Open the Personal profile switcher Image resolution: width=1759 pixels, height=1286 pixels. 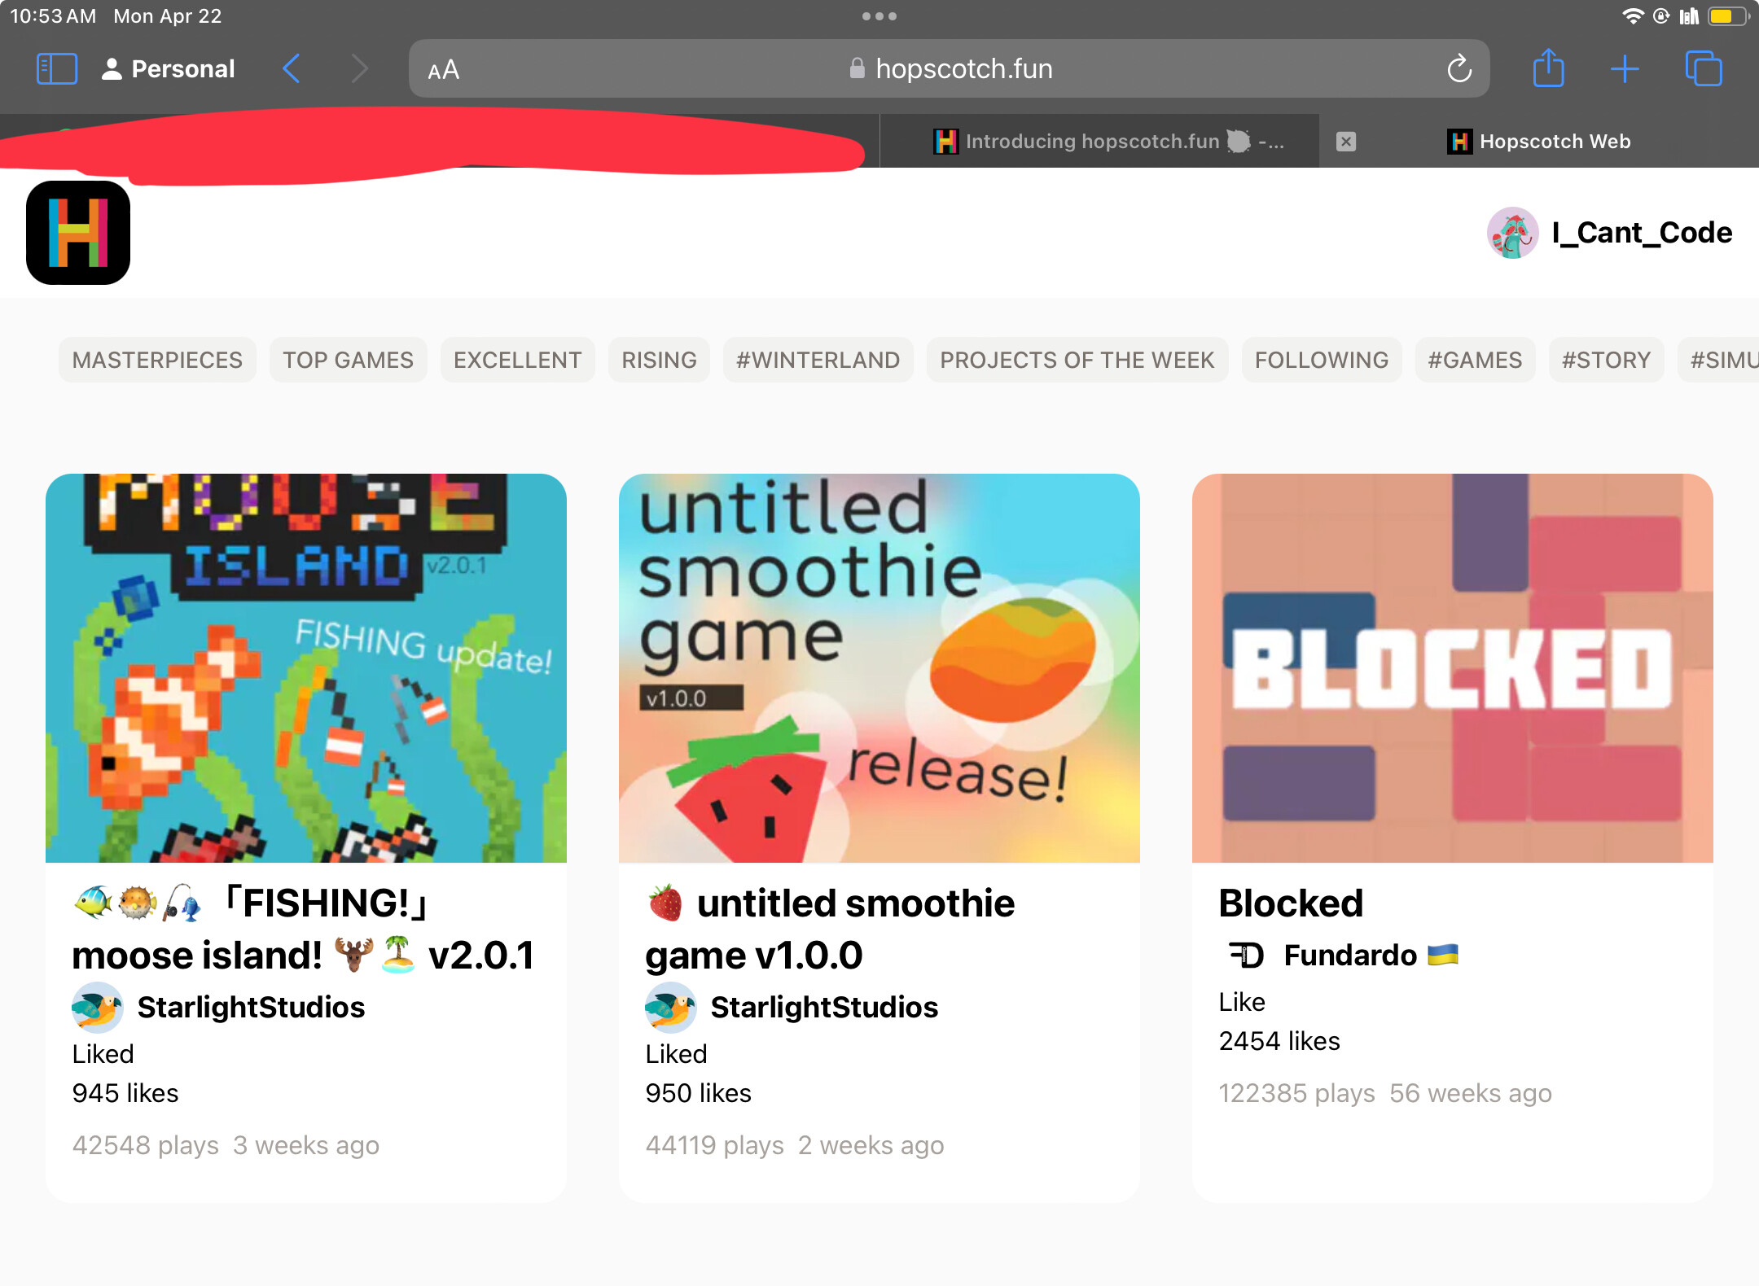[169, 69]
